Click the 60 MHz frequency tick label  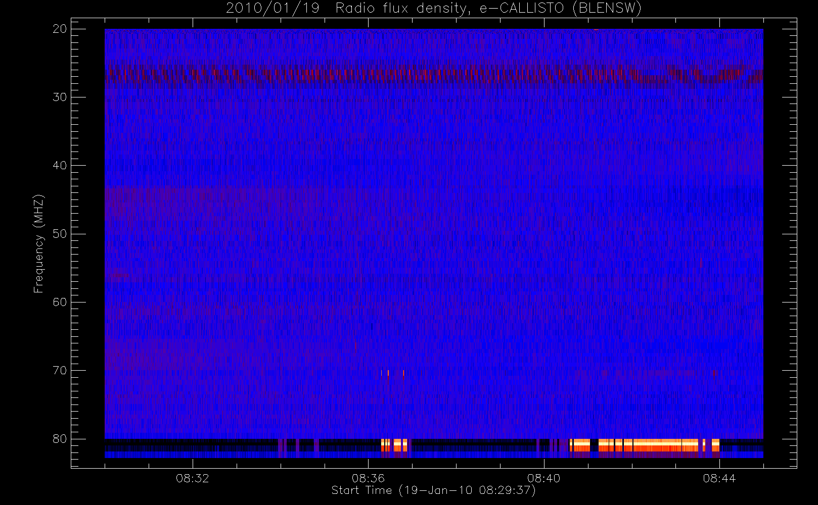[x=60, y=302]
